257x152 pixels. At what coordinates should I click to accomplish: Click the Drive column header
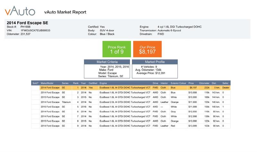(x=155, y=83)
